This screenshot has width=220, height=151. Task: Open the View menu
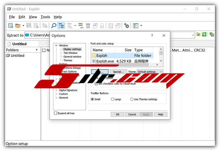tap(33, 17)
